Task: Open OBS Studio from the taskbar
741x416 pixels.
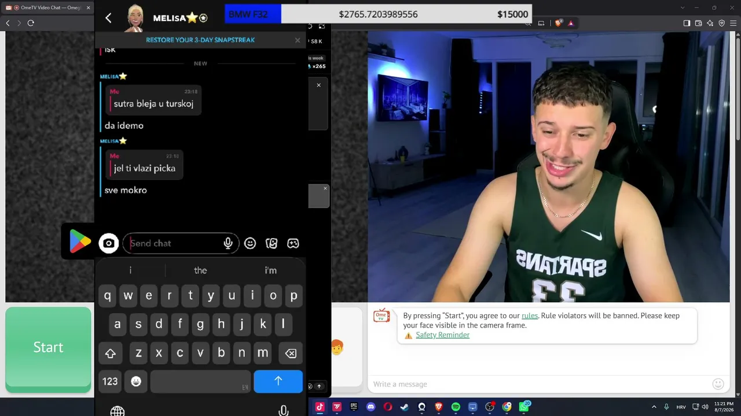Action: click(490, 407)
